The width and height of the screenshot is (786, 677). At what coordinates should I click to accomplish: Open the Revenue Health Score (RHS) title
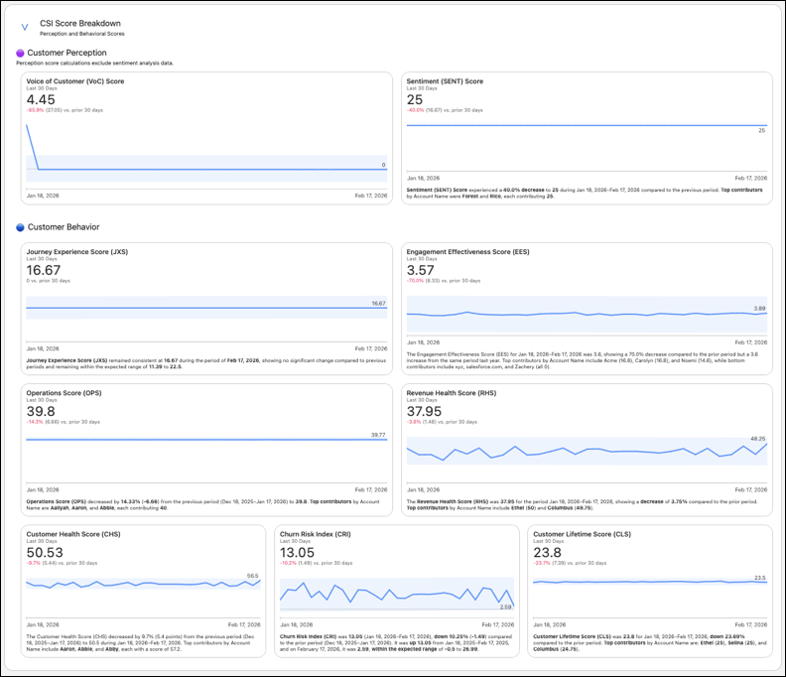(x=452, y=393)
